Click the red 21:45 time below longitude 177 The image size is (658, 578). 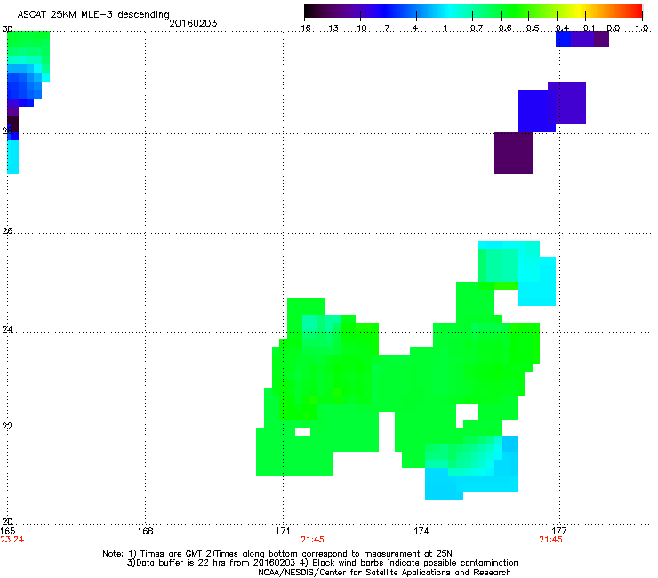click(550, 540)
